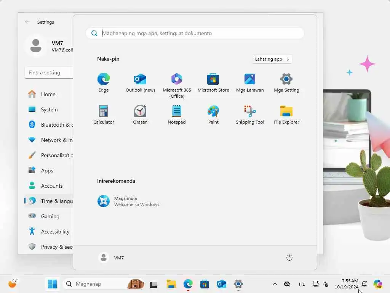
Task: Launch Notepad from the Start menu
Action: (x=177, y=114)
